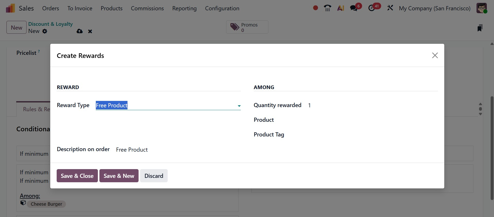This screenshot has height=217, width=494.
Task: Open the Sales app home icon
Action: [x=10, y=8]
